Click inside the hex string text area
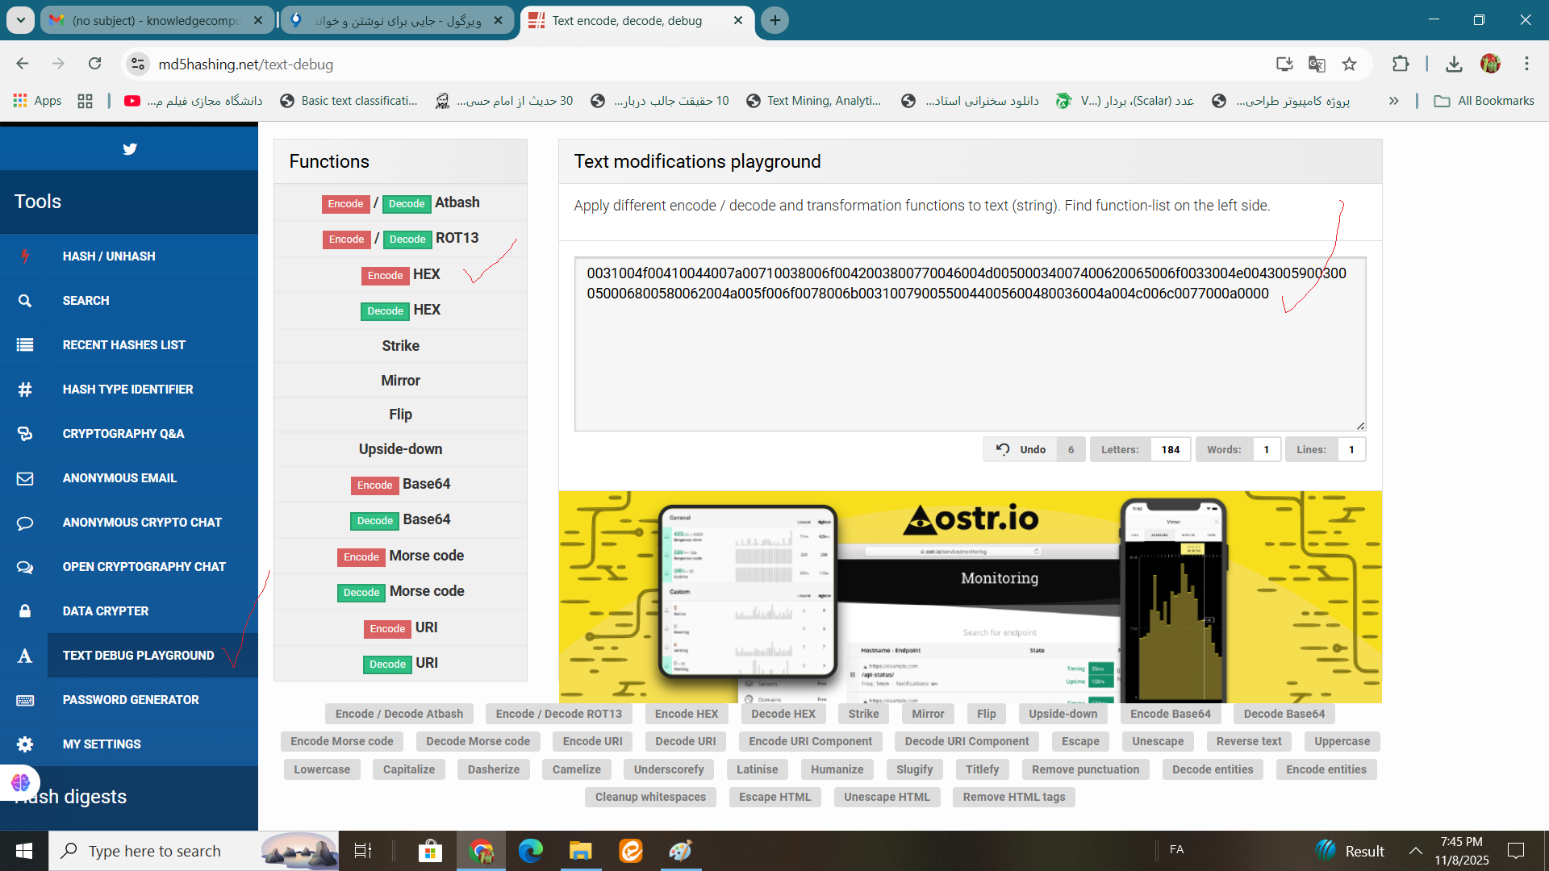The width and height of the screenshot is (1549, 871). (968, 355)
